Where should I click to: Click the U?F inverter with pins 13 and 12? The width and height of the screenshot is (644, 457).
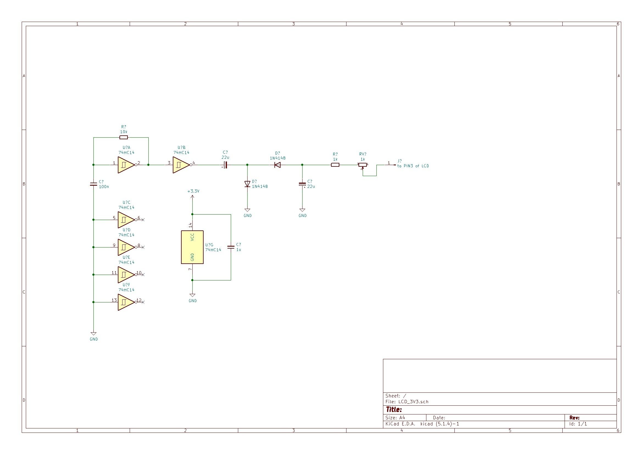point(125,302)
